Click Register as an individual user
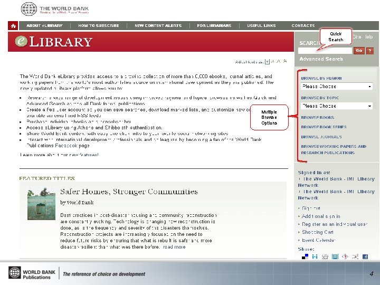 tap(335, 224)
